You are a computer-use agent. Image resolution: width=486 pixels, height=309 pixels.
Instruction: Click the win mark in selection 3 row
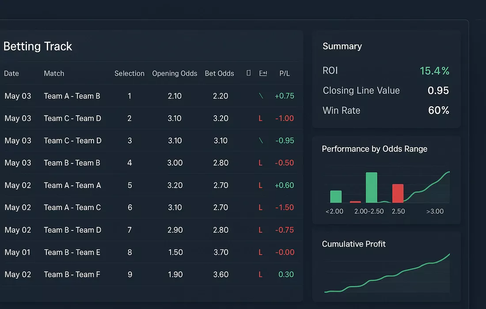click(261, 140)
